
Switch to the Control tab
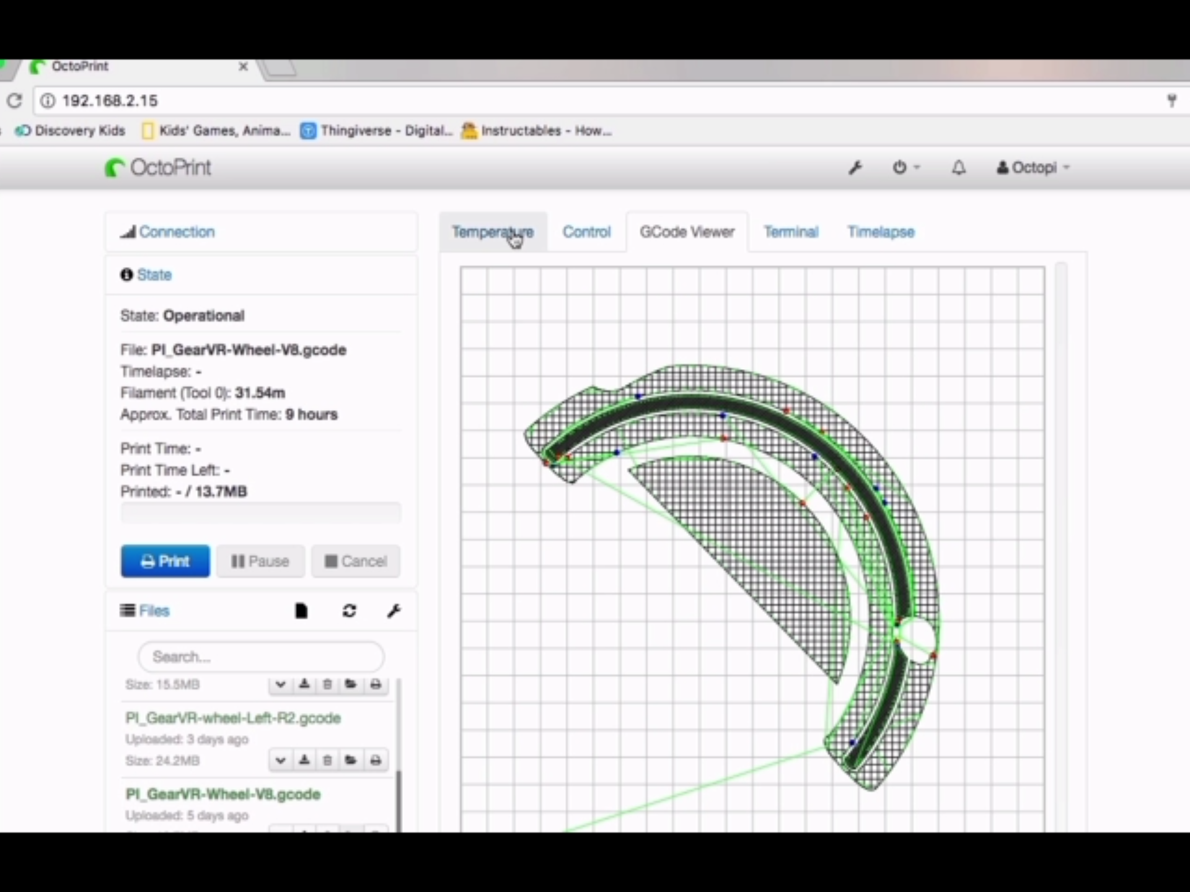586,232
